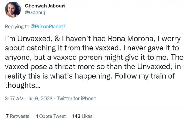Show the 143 Likes list
The height and width of the screenshot is (124, 185).
point(82,116)
